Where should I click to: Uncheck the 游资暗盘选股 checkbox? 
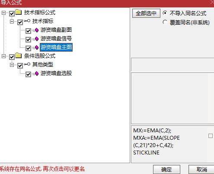pyautogui.click(x=28, y=74)
